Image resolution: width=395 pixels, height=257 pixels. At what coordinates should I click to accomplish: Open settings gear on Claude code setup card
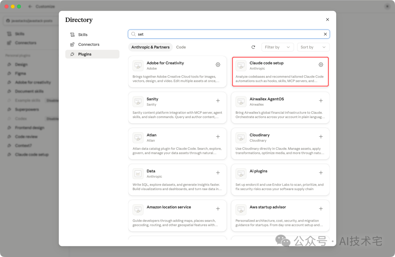[321, 65]
